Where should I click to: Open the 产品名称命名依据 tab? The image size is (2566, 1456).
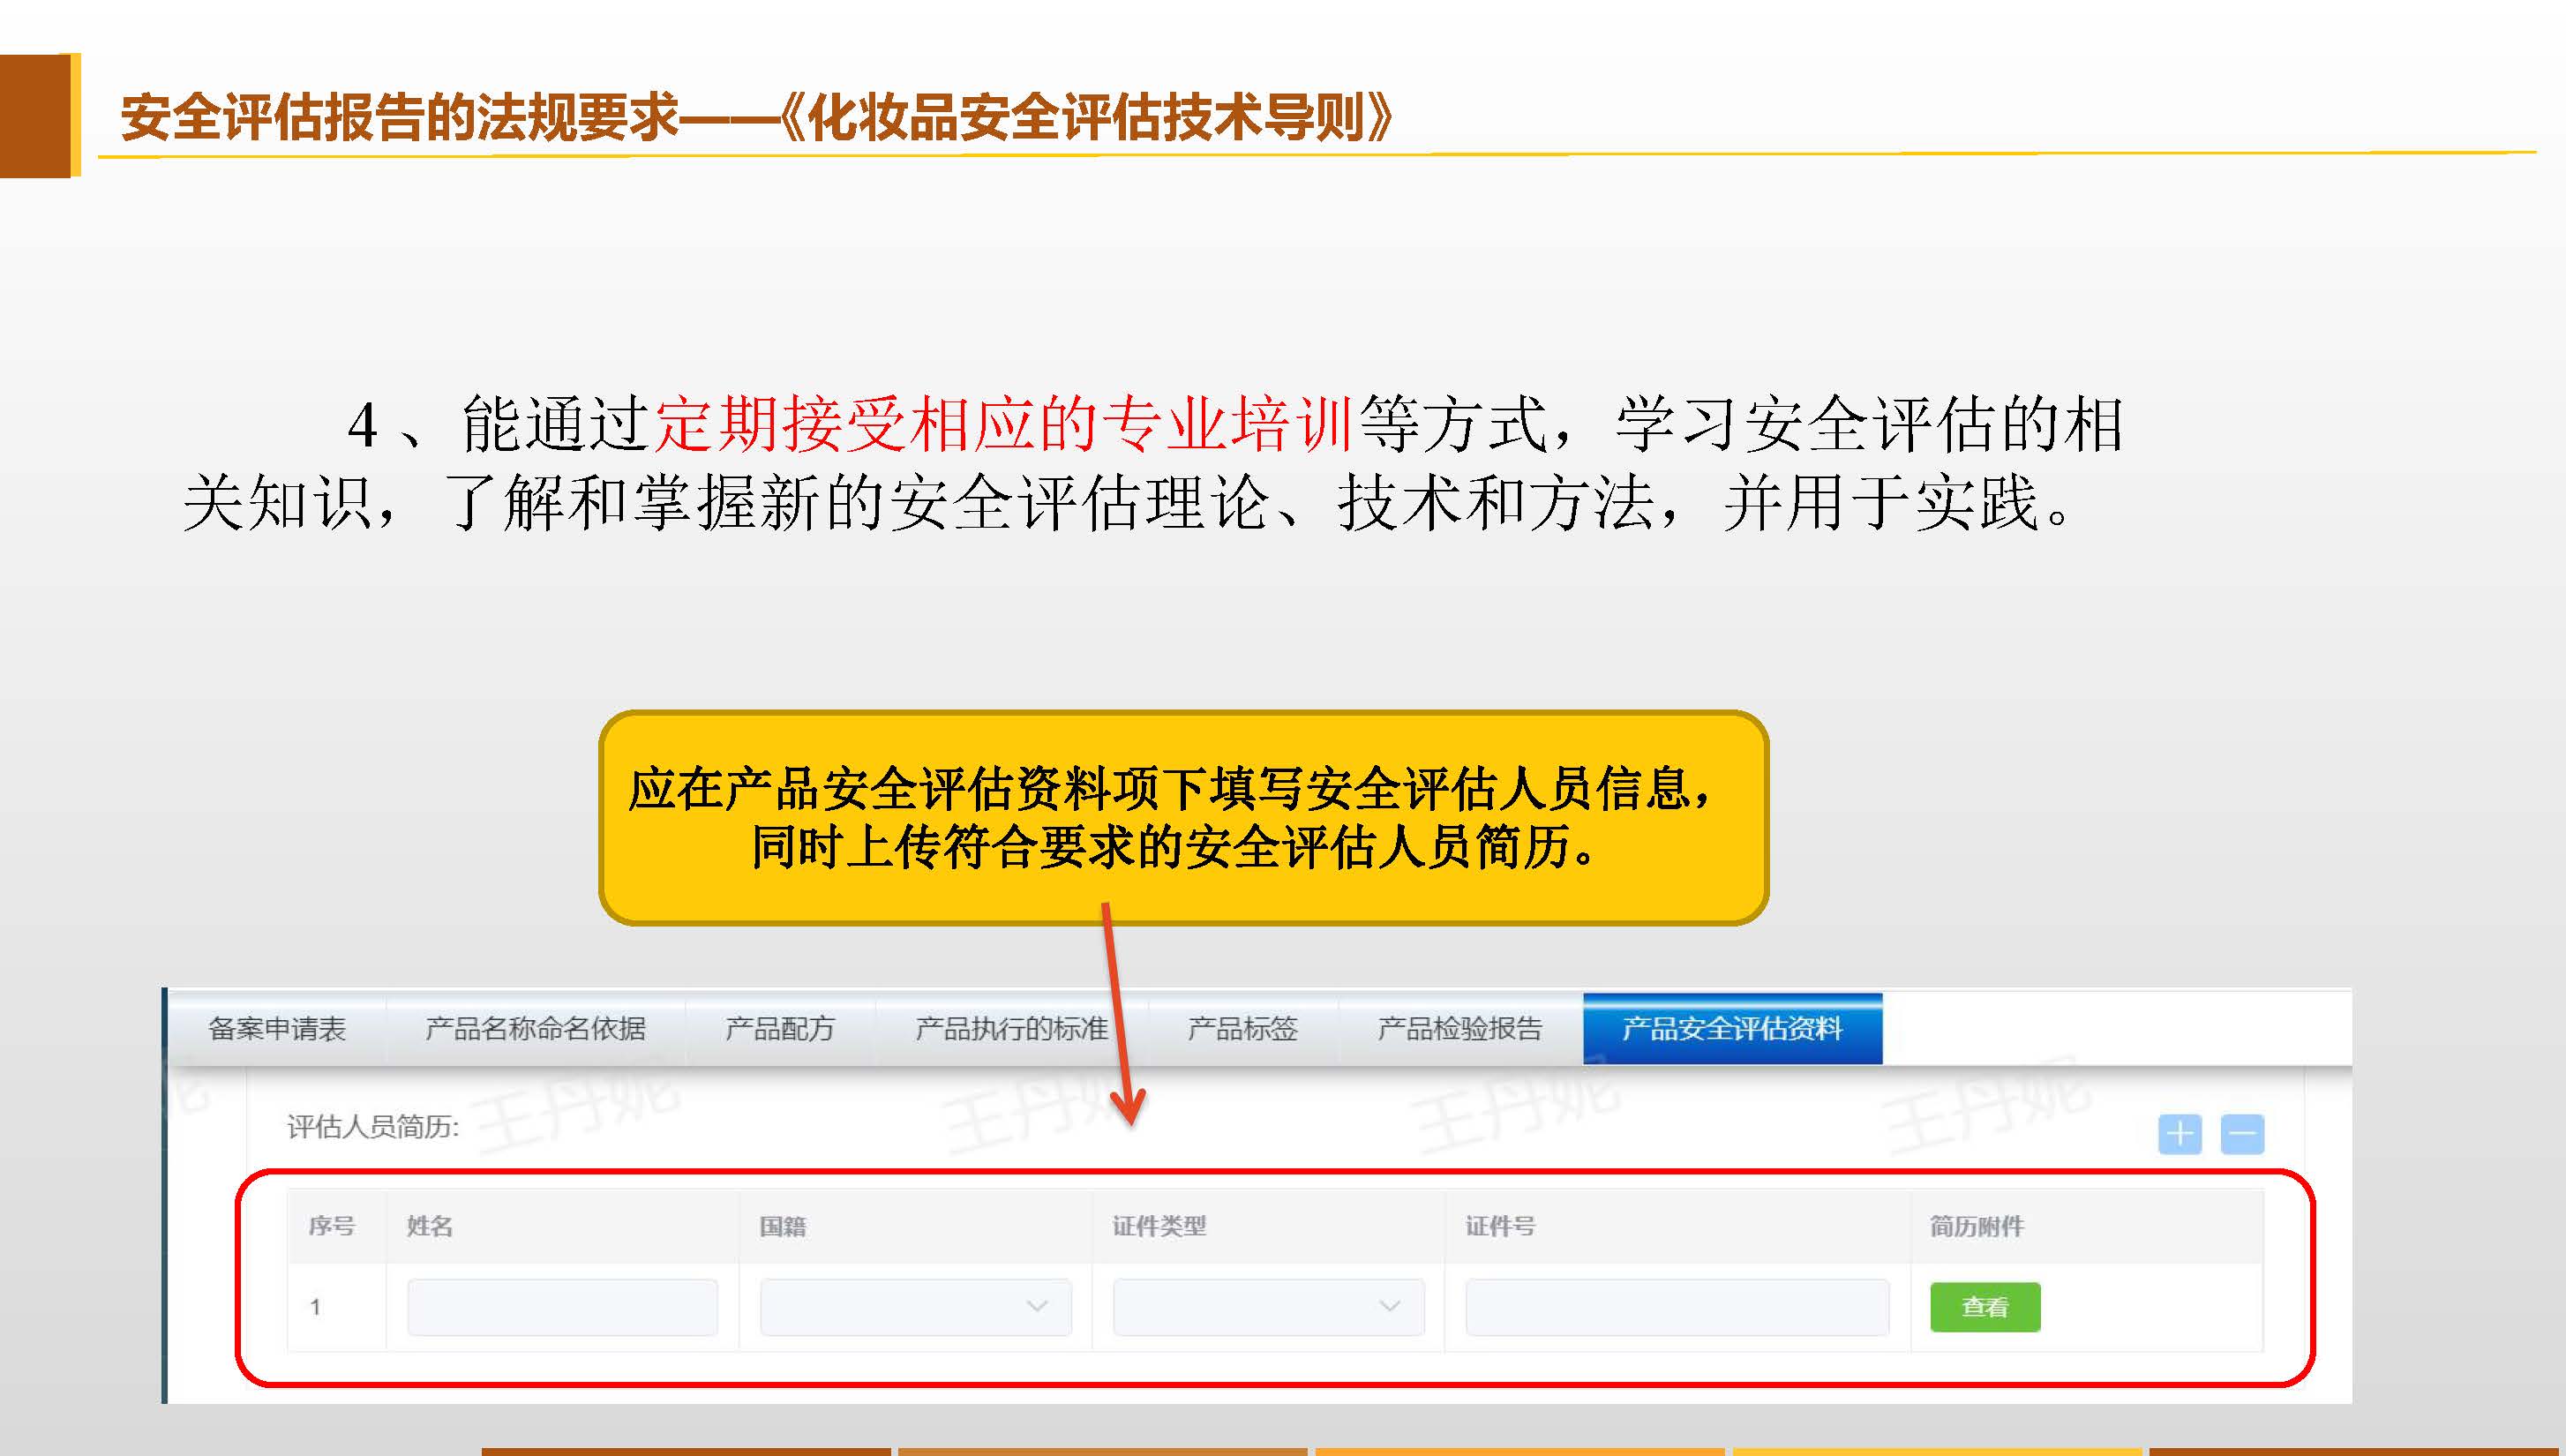point(535,1029)
